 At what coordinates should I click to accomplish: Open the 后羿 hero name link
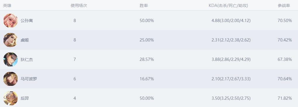tap(25, 98)
